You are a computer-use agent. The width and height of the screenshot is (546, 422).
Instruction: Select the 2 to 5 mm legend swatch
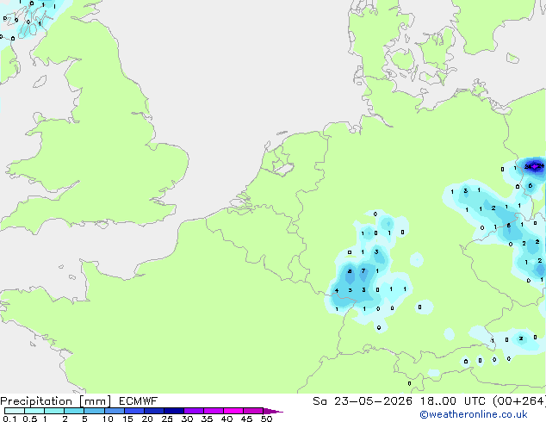(x=74, y=411)
